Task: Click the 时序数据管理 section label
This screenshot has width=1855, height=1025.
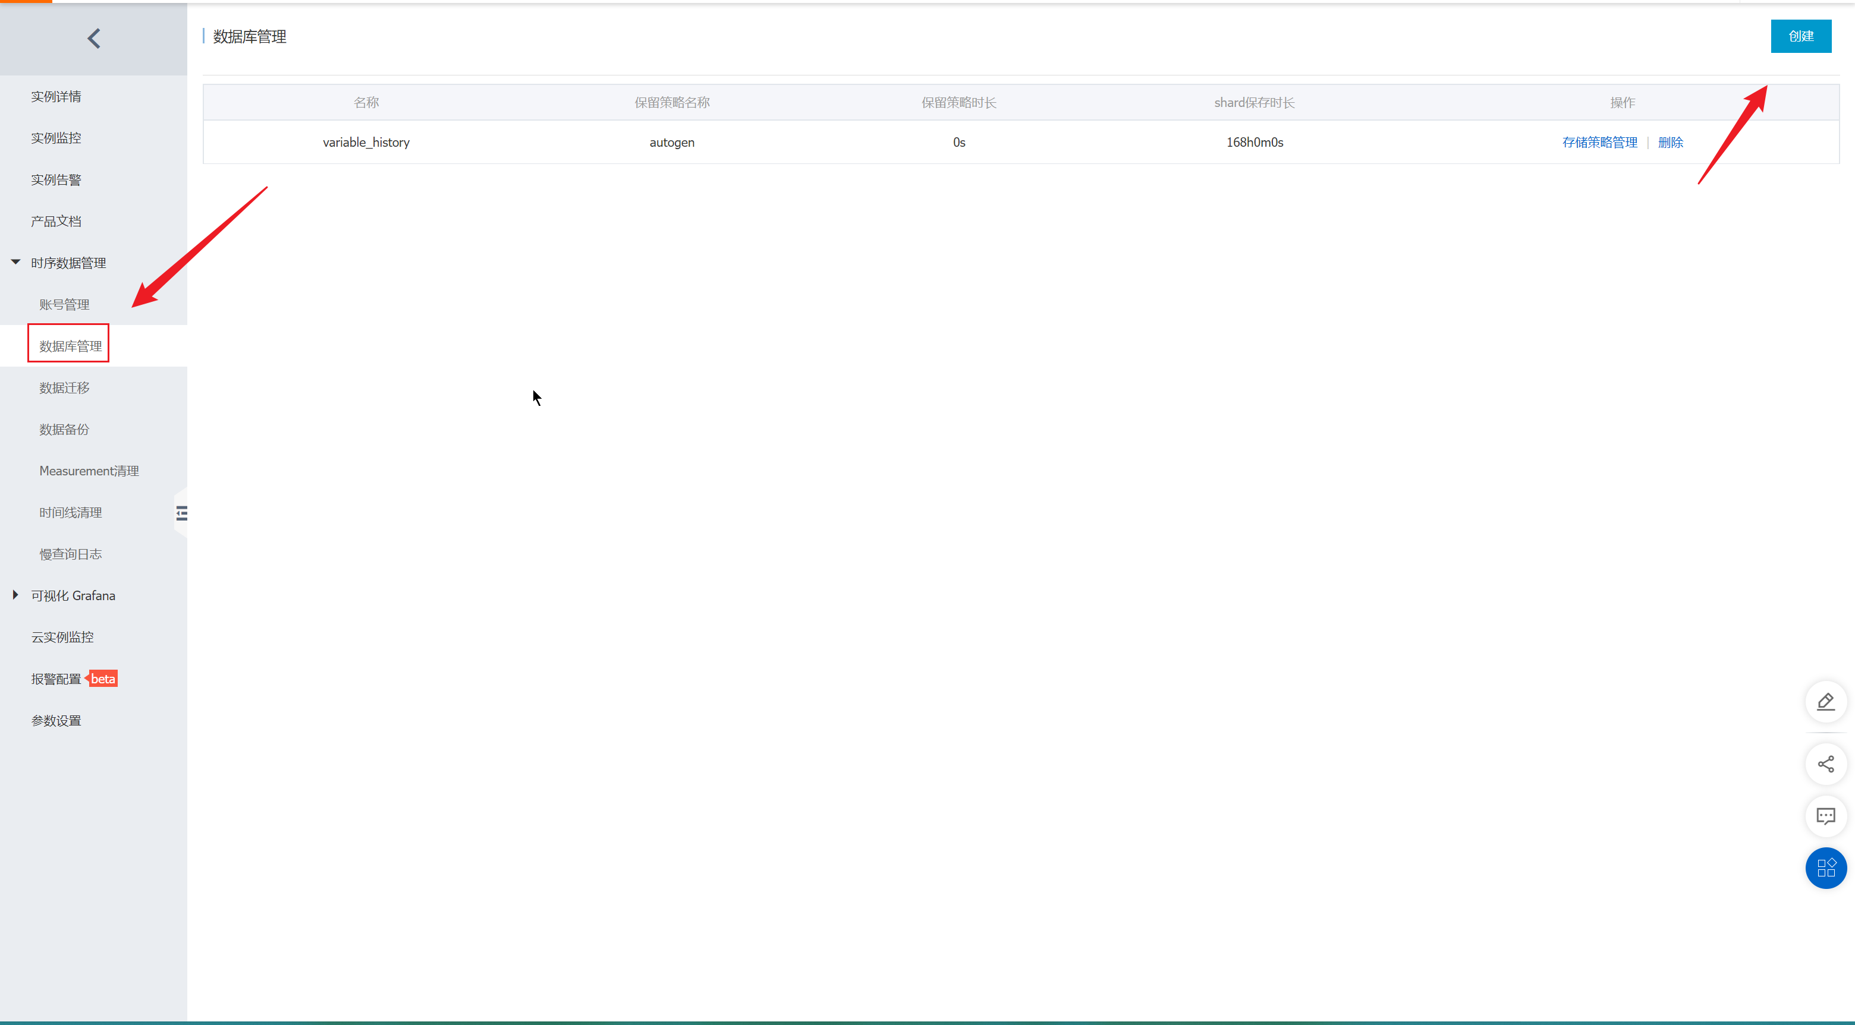Action: [x=68, y=263]
